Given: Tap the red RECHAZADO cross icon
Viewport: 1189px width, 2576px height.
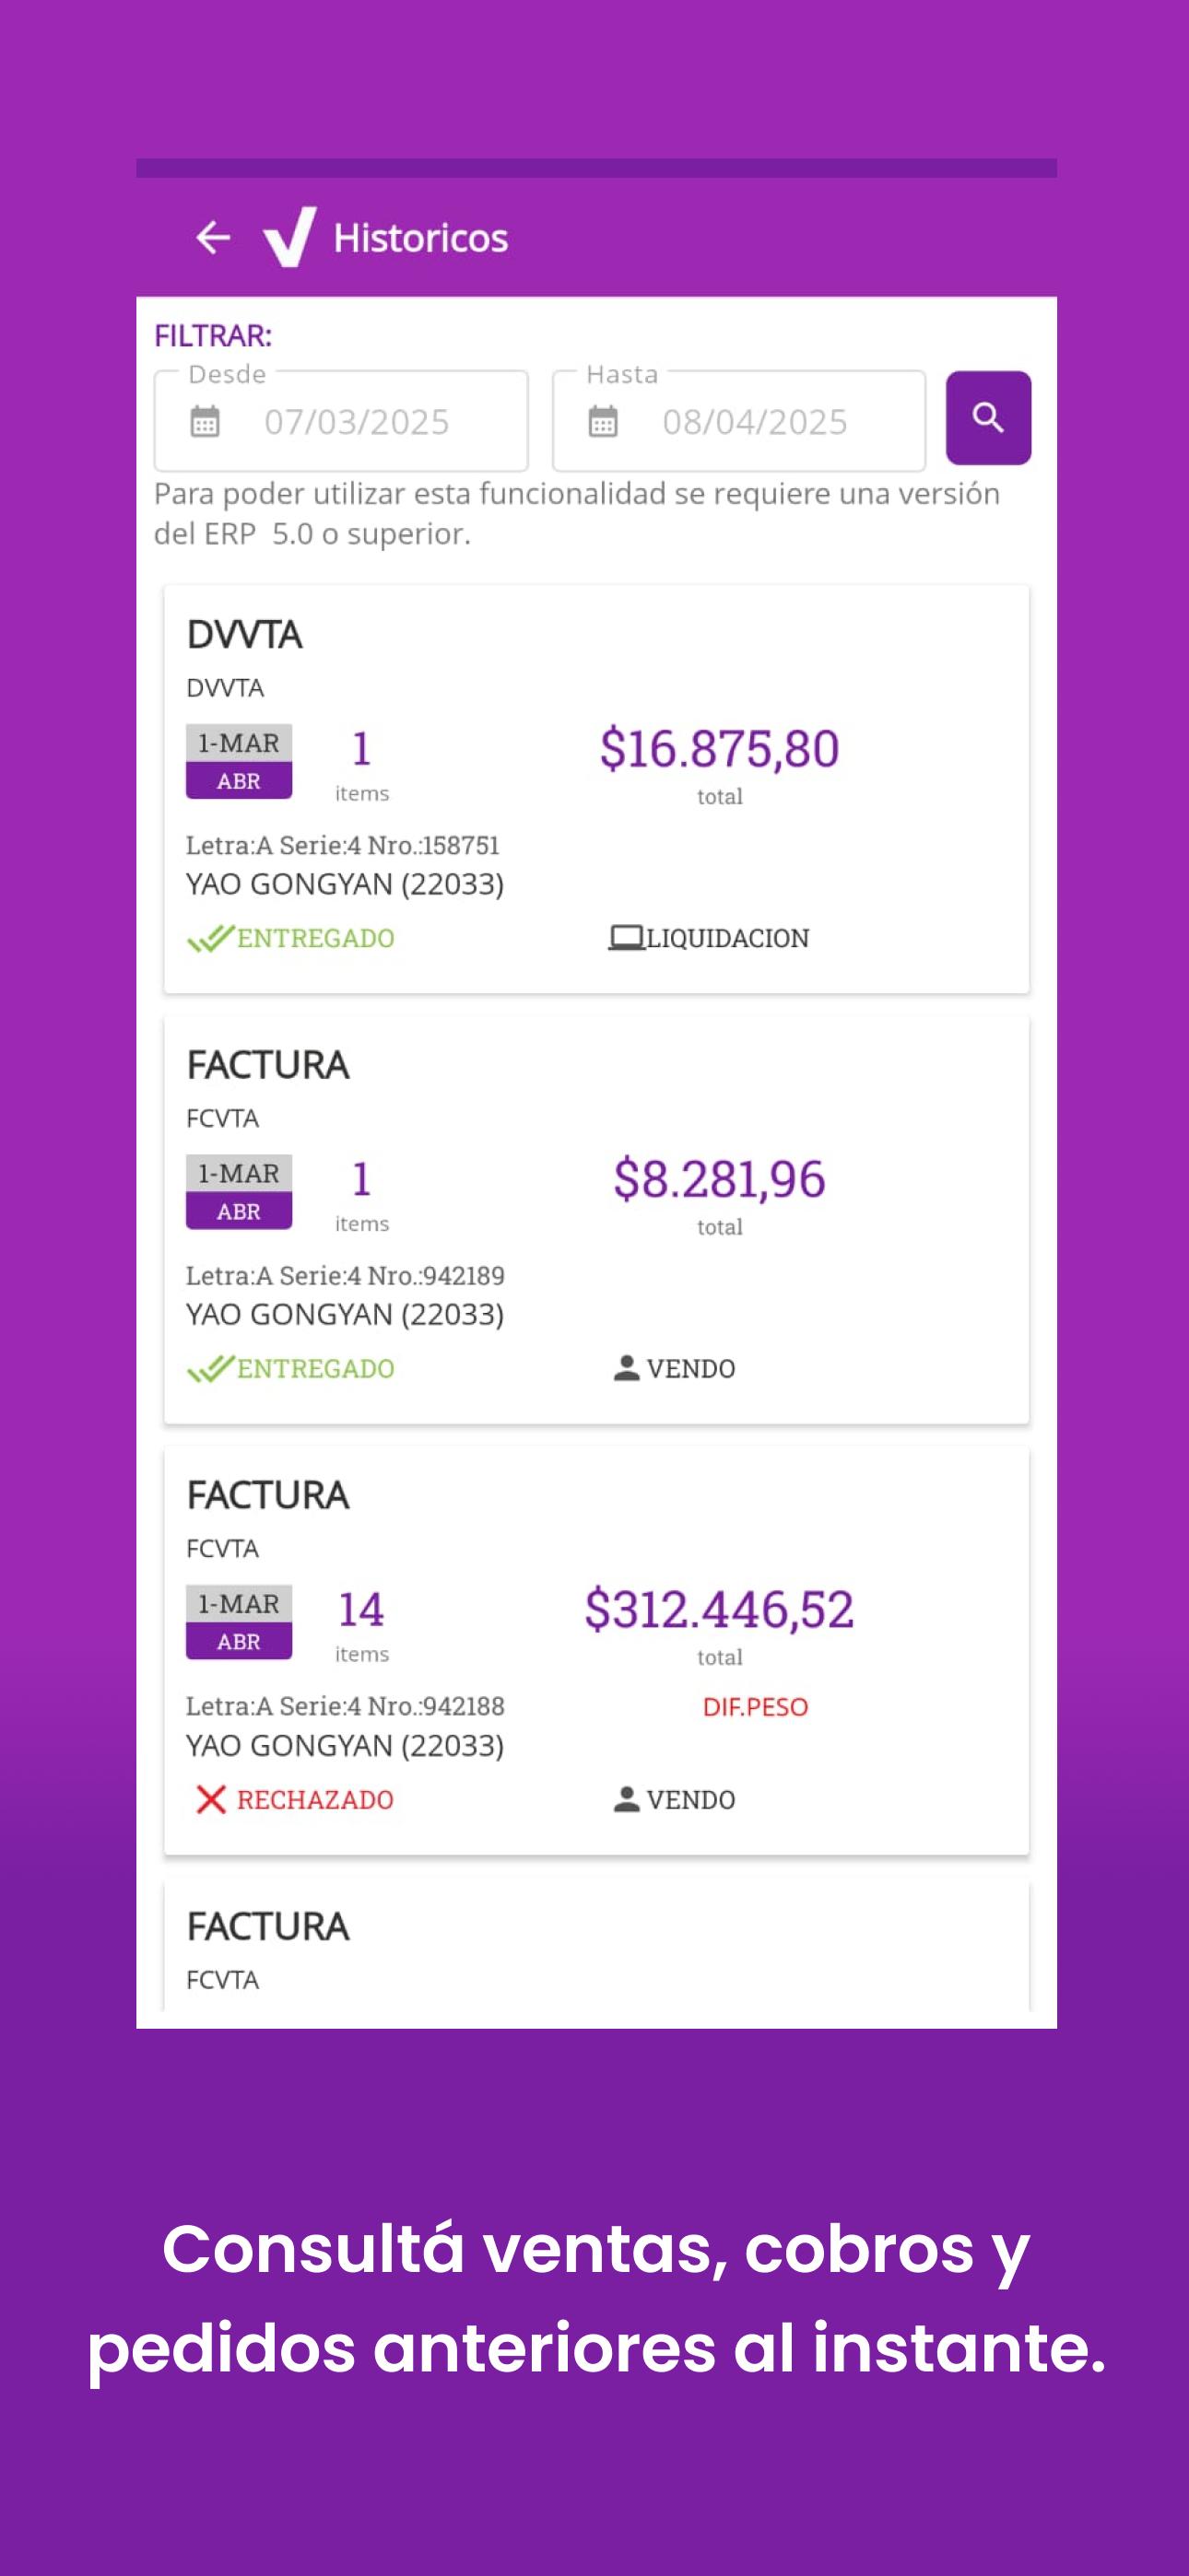Looking at the screenshot, I should pos(211,1799).
